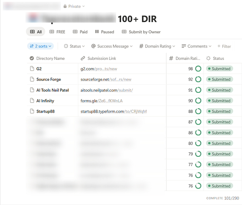The height and width of the screenshot is (205, 242).
Task: Click the progress ring for rating 92
Action: 198,79
